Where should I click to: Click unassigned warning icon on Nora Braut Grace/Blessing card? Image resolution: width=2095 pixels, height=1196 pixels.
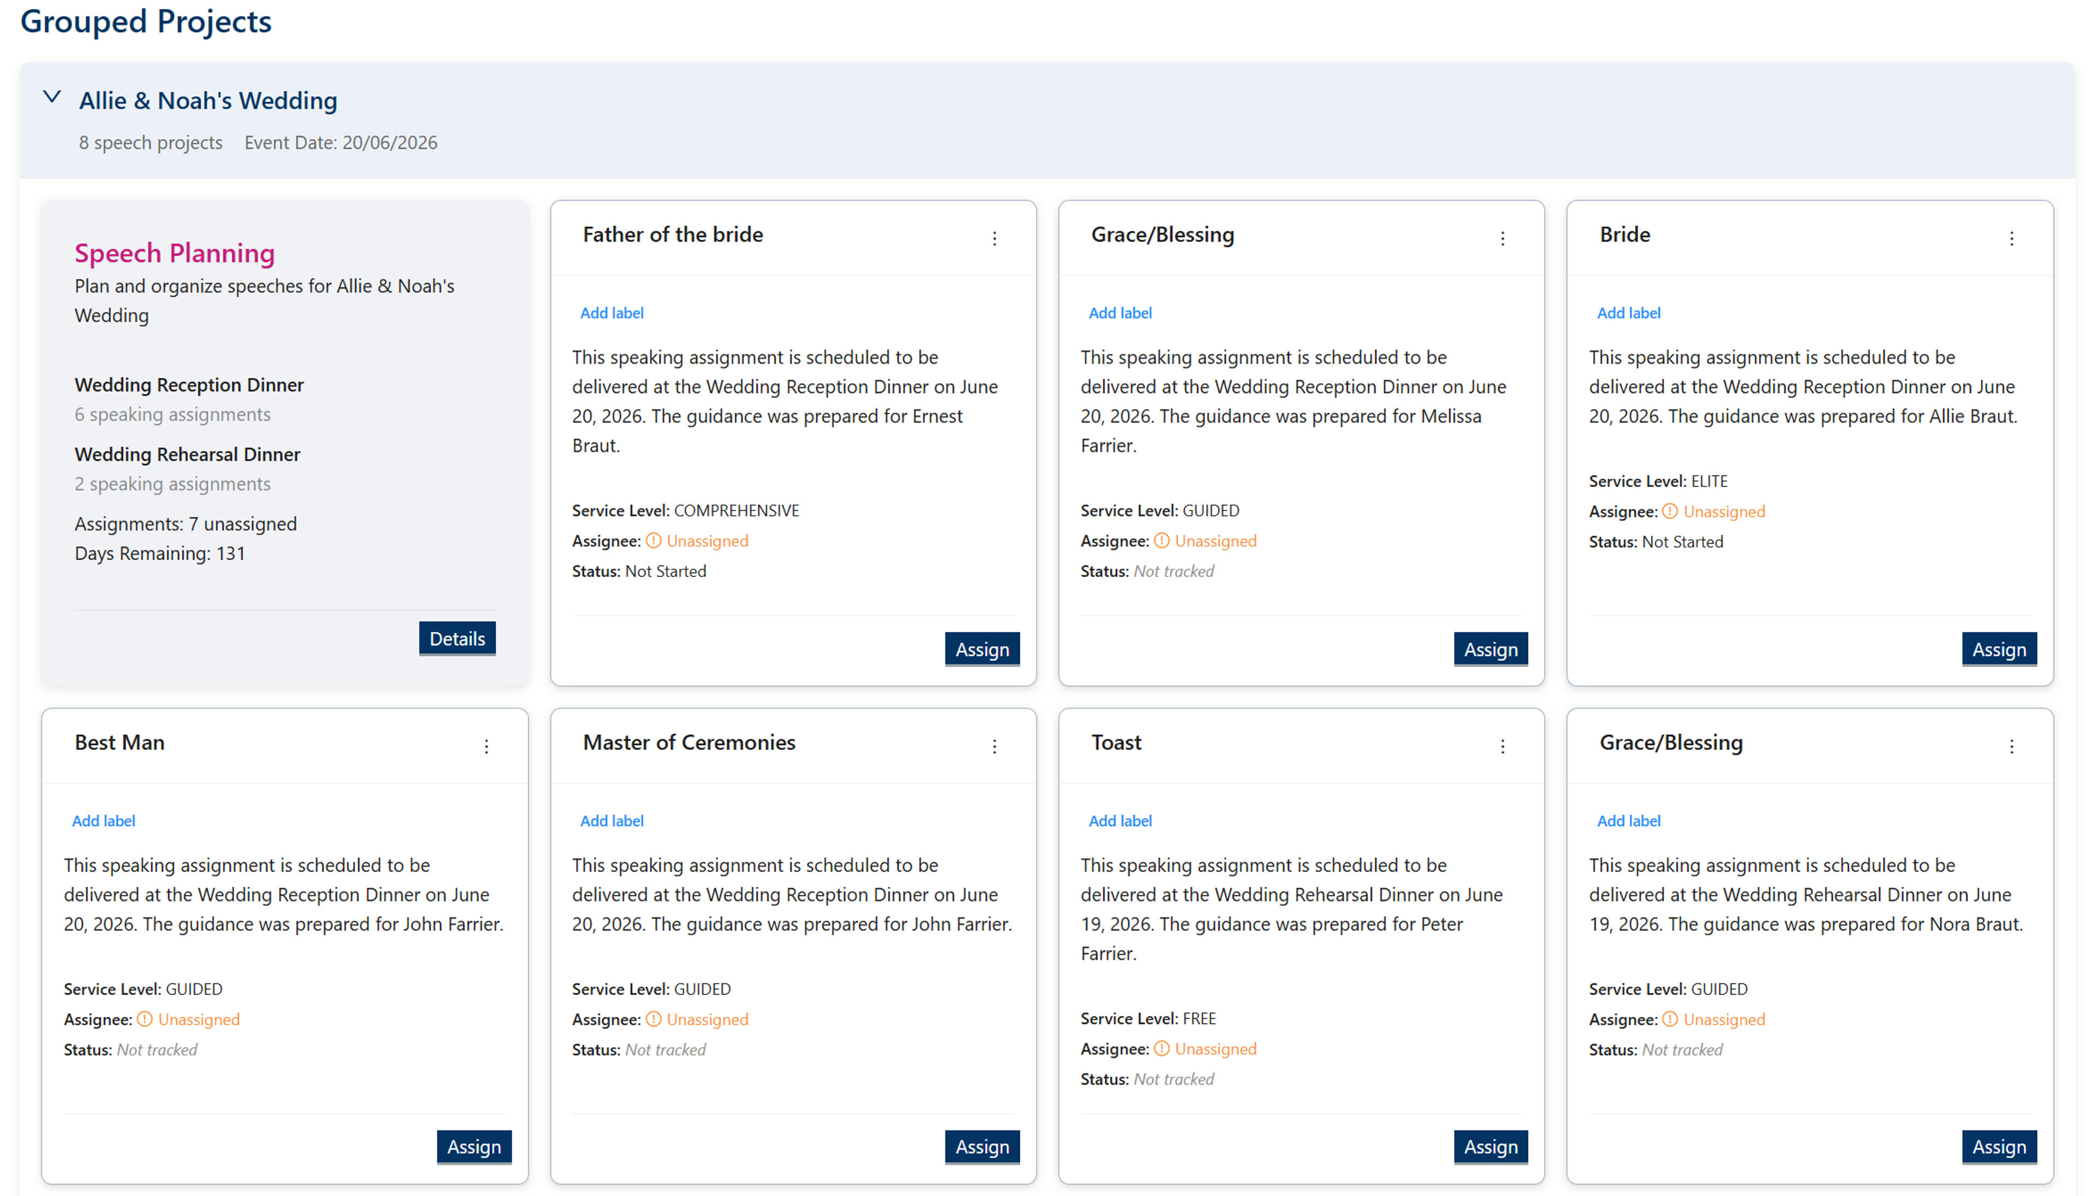click(1669, 1019)
